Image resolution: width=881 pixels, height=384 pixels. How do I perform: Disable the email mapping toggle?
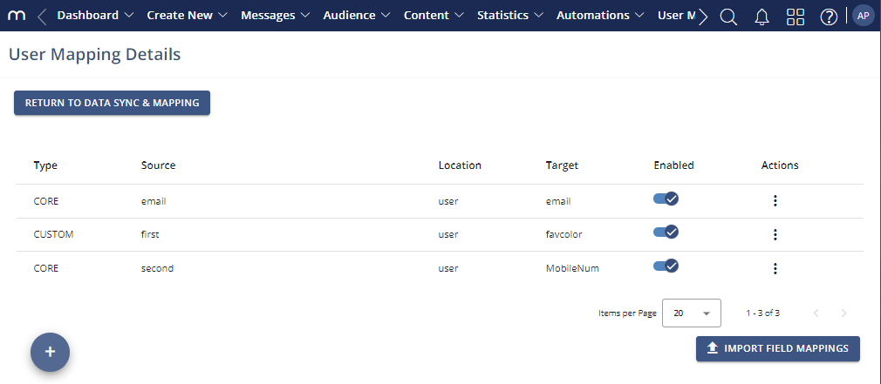(666, 199)
